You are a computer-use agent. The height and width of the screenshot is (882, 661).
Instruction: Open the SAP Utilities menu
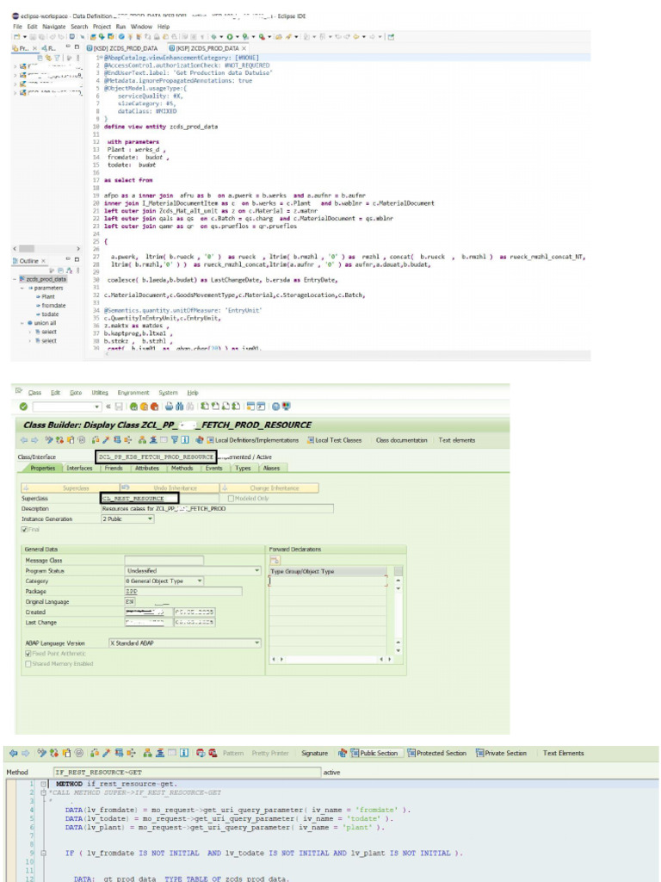100,393
